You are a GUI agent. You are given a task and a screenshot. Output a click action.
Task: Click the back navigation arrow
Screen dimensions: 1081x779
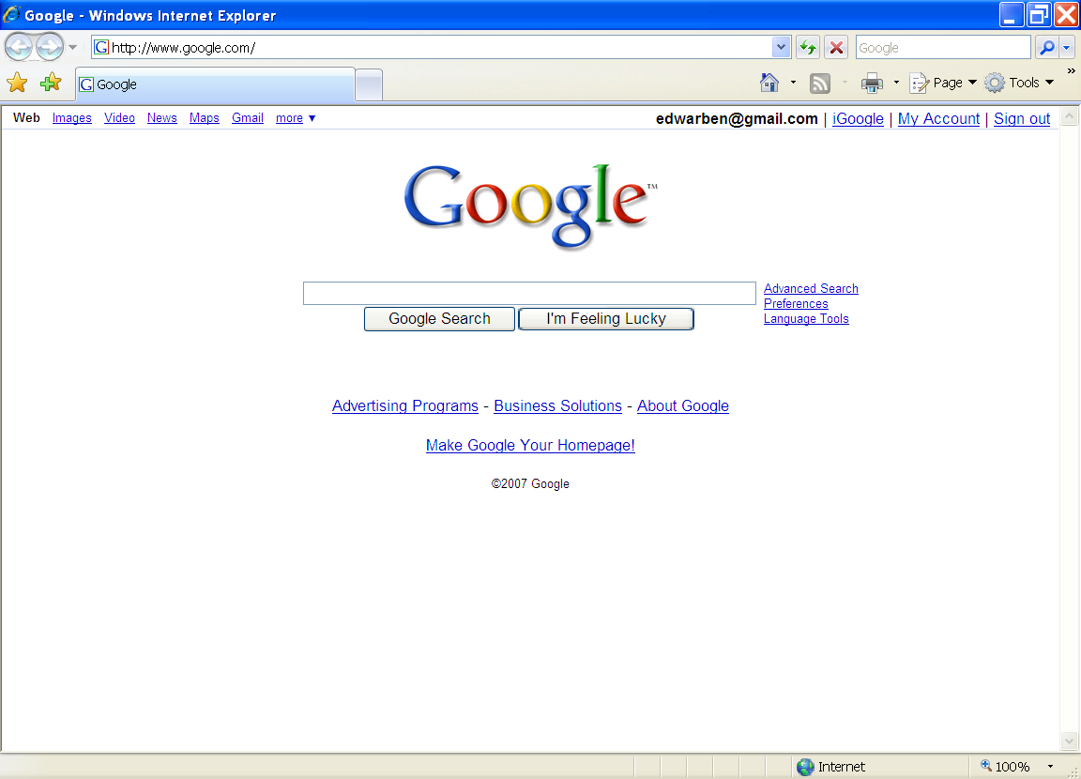(19, 46)
